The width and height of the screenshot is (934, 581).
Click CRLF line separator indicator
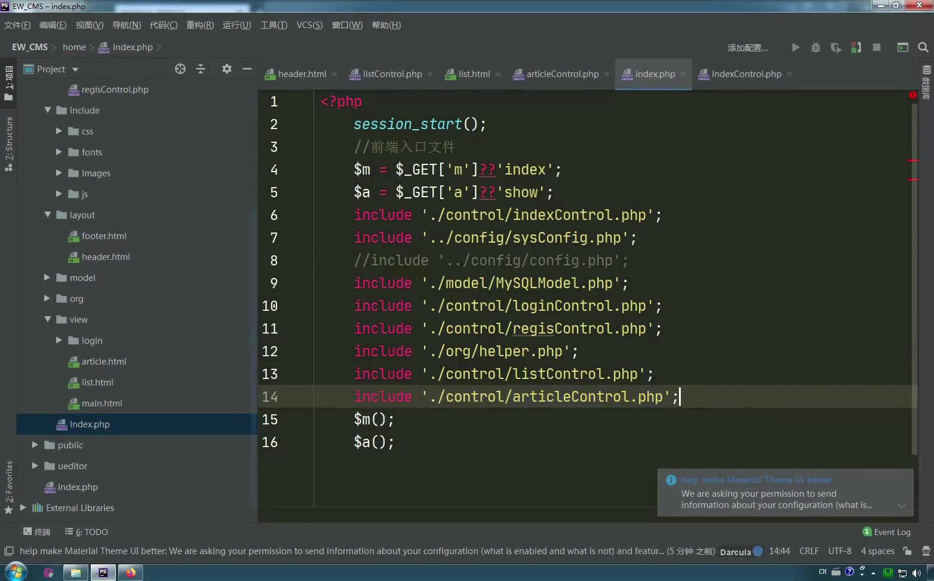tap(809, 551)
